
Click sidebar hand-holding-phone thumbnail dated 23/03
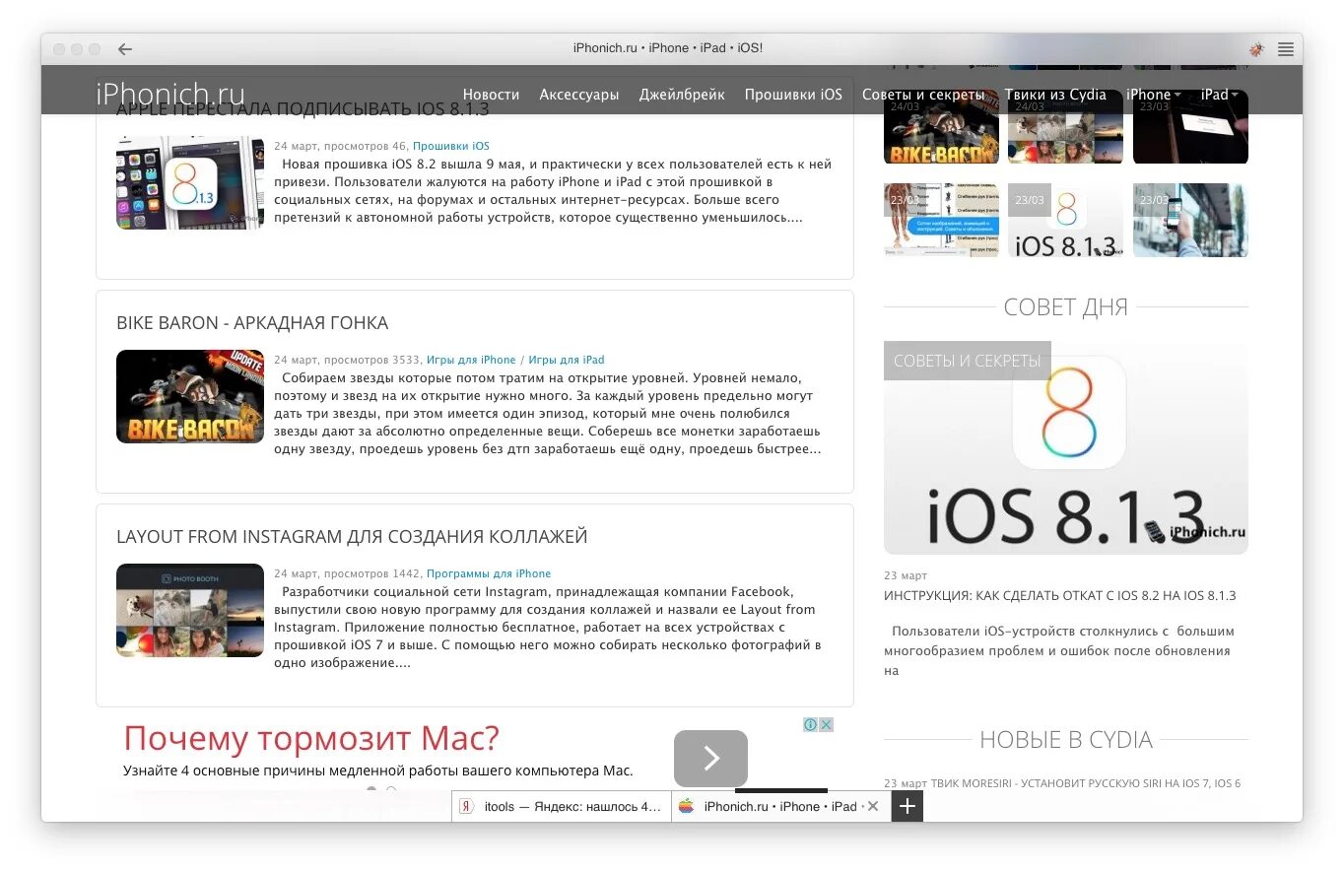point(1190,221)
